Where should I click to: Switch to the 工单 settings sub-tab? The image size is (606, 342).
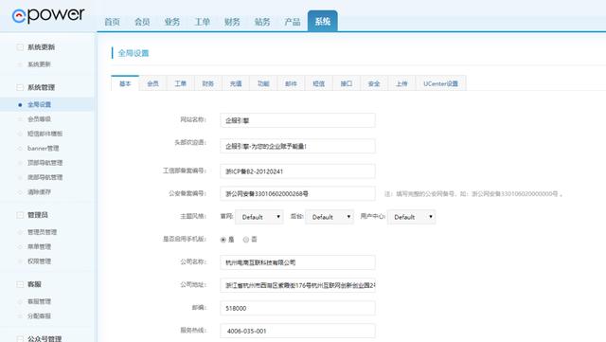pos(181,83)
